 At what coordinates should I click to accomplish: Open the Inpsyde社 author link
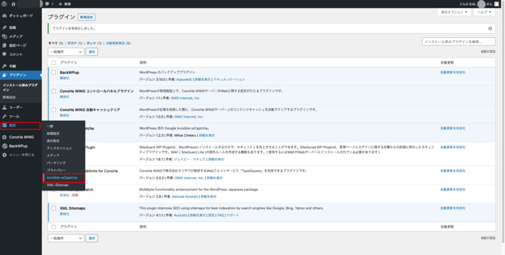(x=184, y=79)
